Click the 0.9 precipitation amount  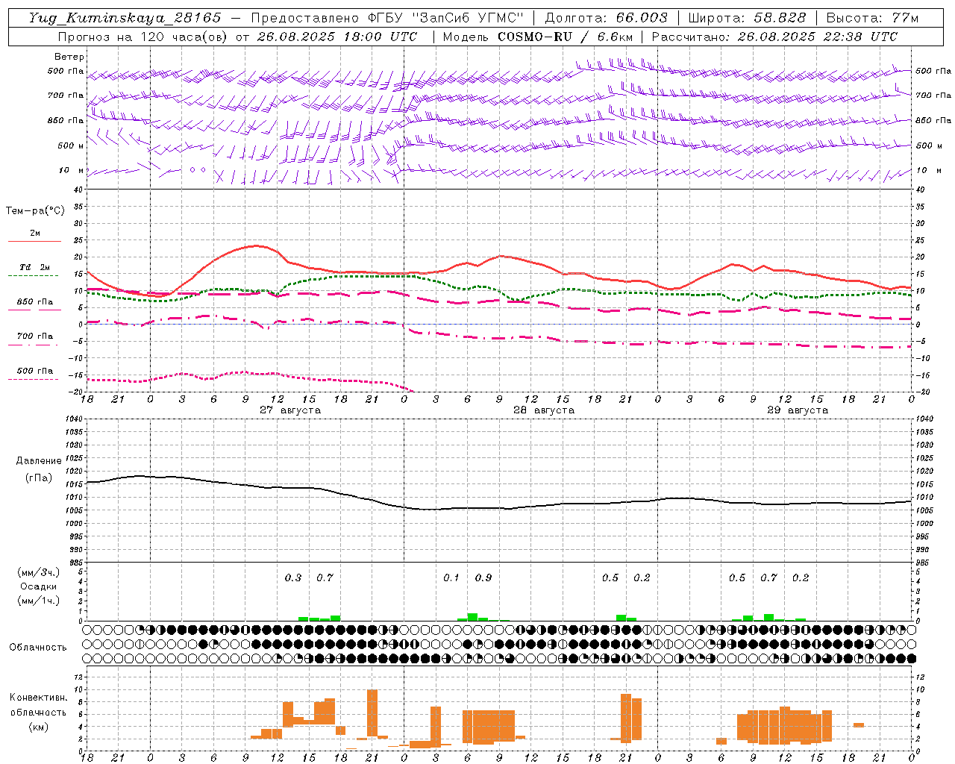[x=483, y=578]
